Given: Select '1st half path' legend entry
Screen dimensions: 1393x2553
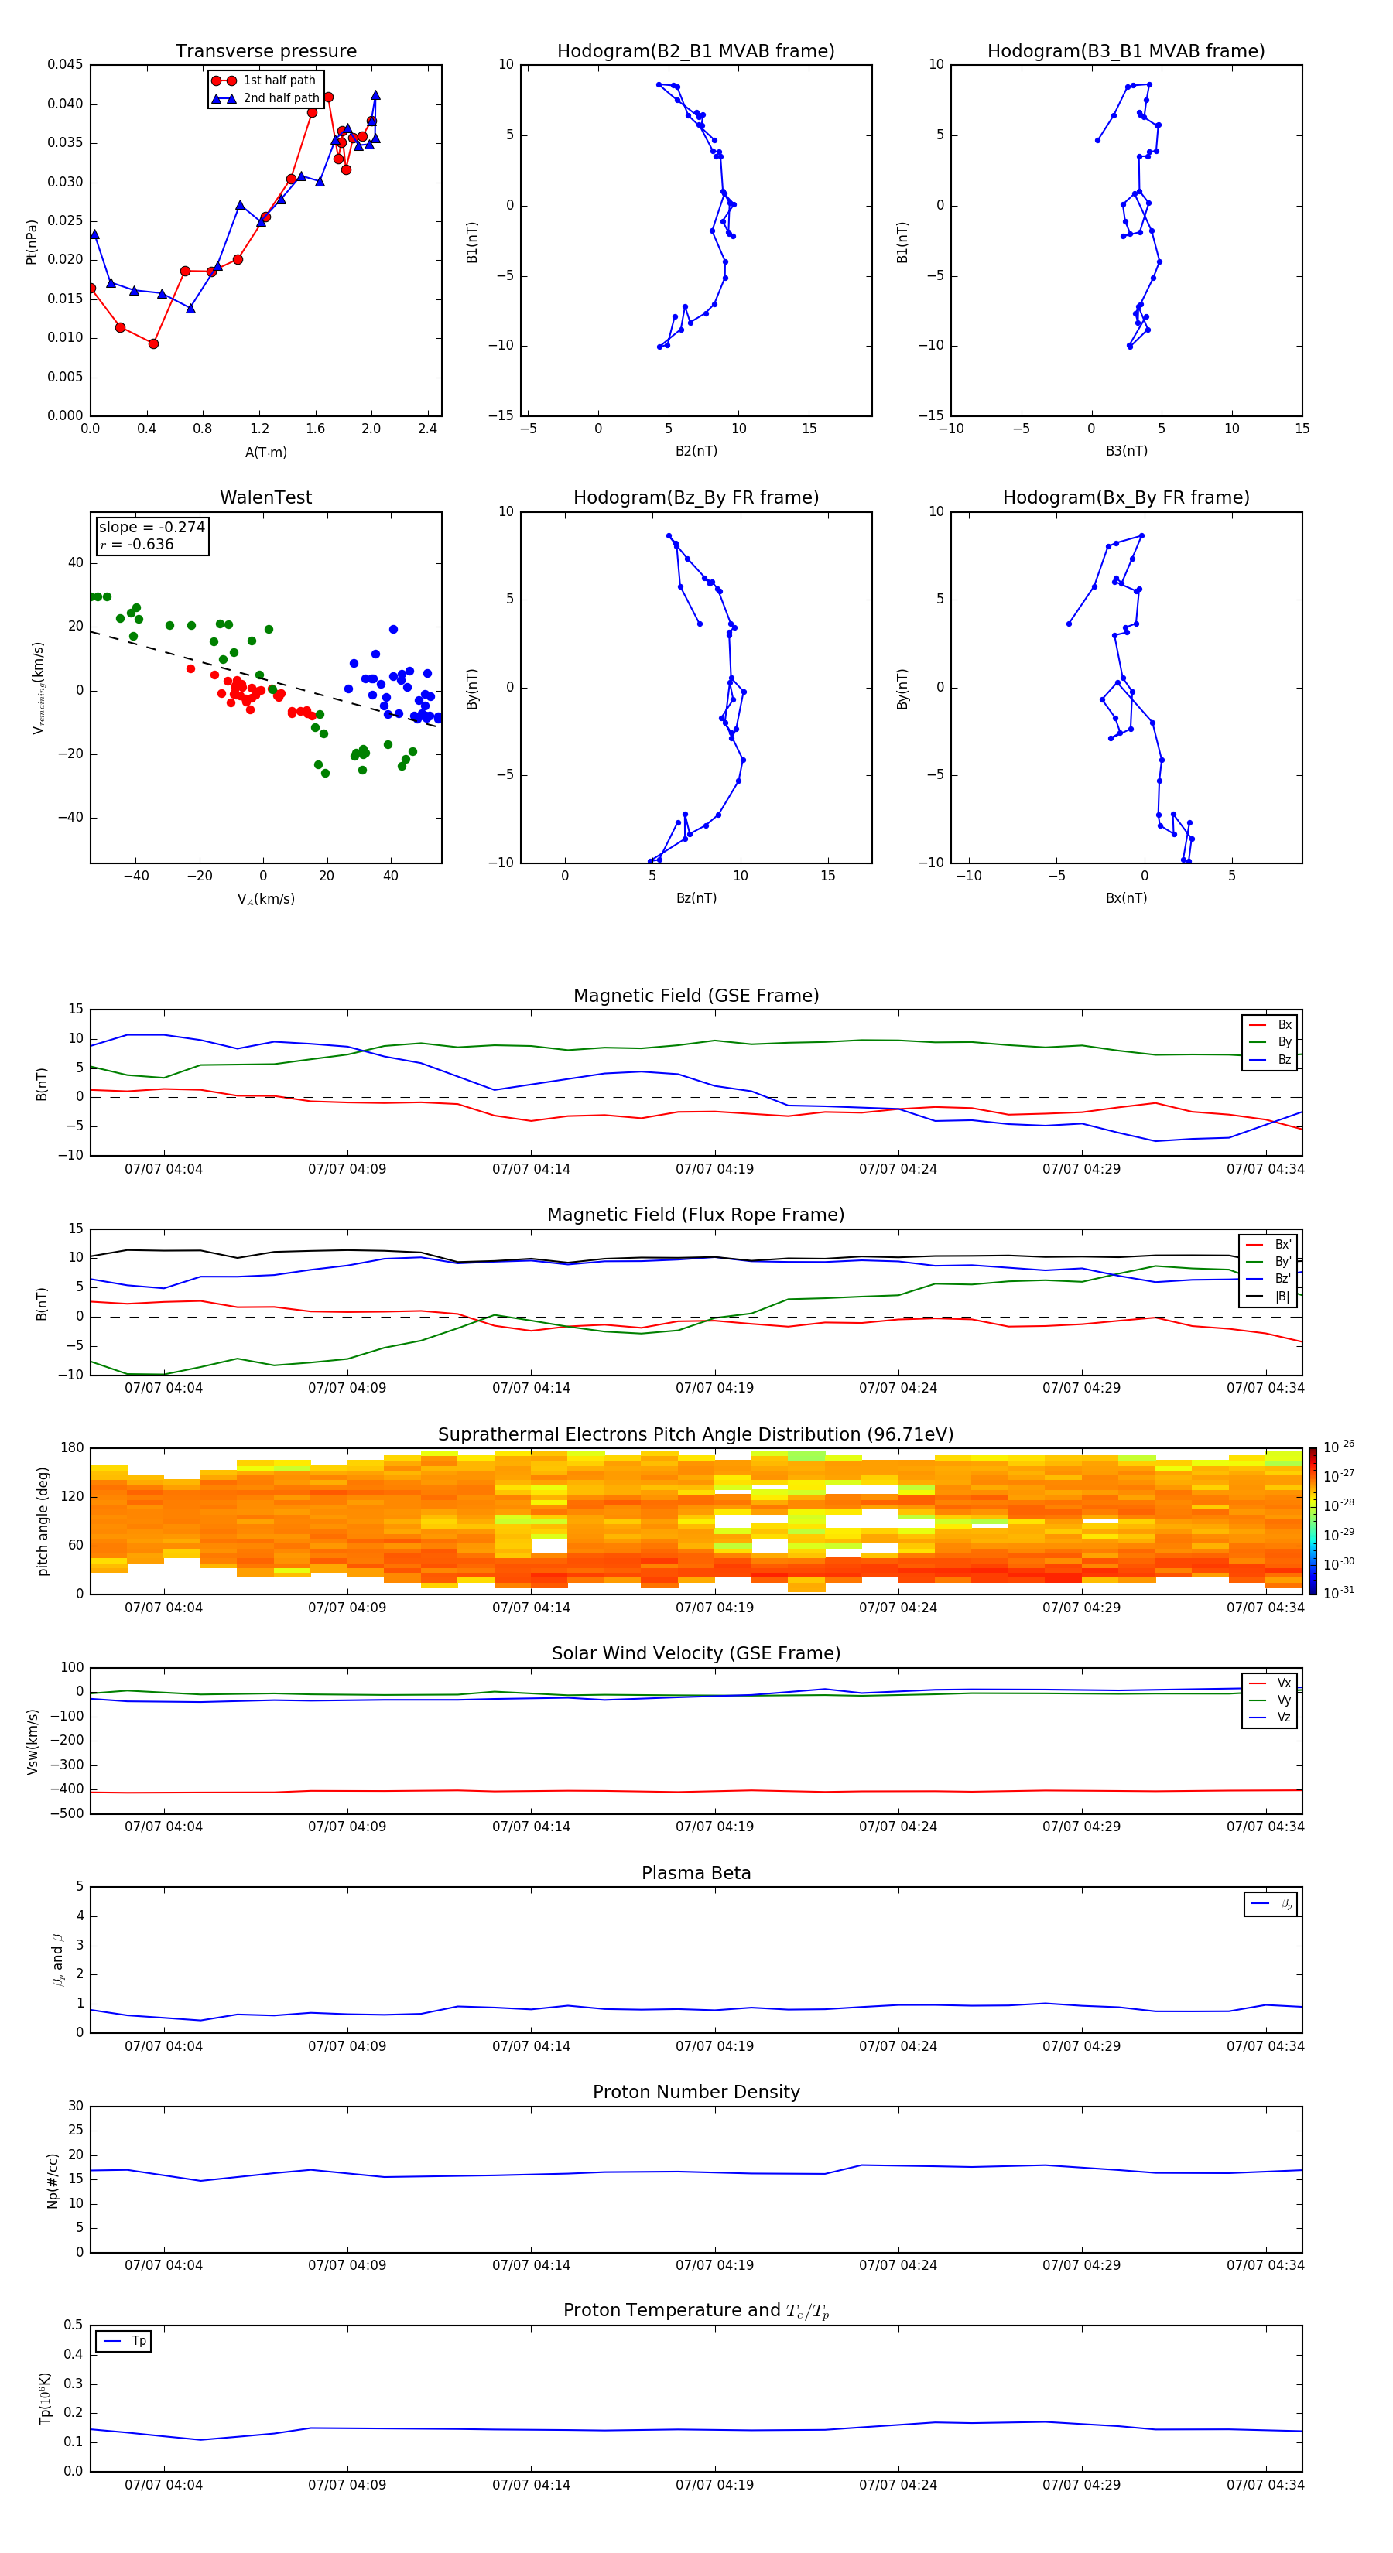Looking at the screenshot, I should click(x=265, y=80).
